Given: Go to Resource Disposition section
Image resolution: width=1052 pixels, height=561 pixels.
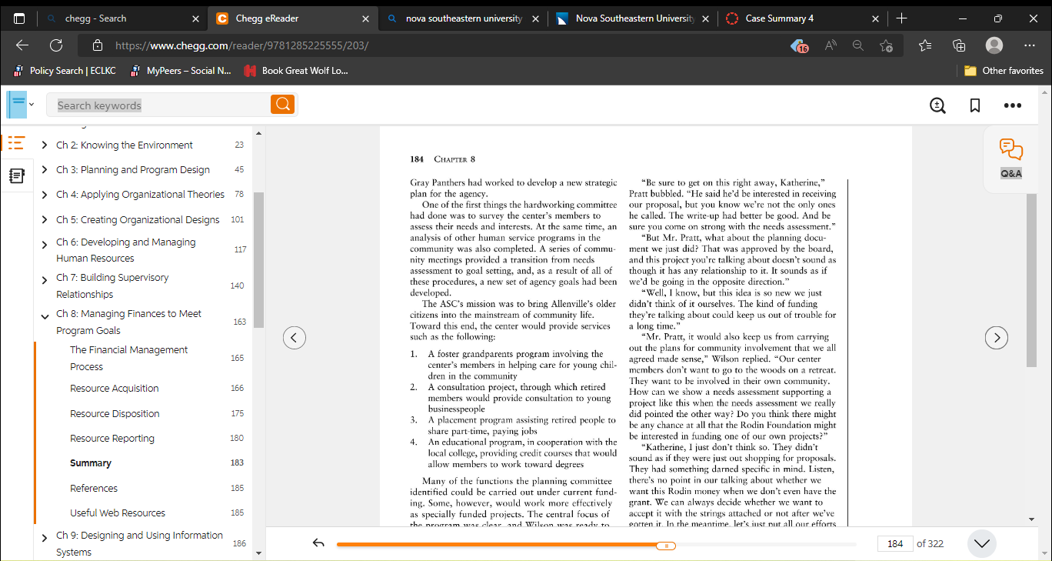Looking at the screenshot, I should 115,413.
